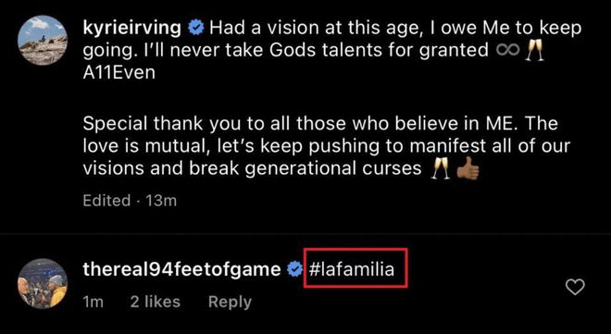Image resolution: width=611 pixels, height=334 pixels.
Task: Click the champagne glasses emoji after 'curses'
Action: (x=441, y=169)
